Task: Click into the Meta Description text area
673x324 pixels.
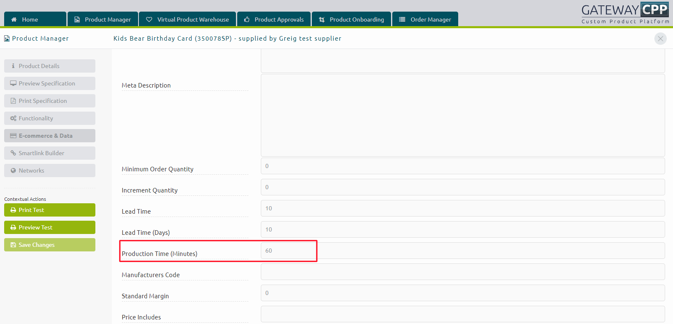Action: (x=463, y=115)
